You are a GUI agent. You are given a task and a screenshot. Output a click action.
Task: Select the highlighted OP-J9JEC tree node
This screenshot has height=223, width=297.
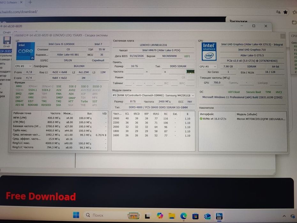tap(6, 51)
